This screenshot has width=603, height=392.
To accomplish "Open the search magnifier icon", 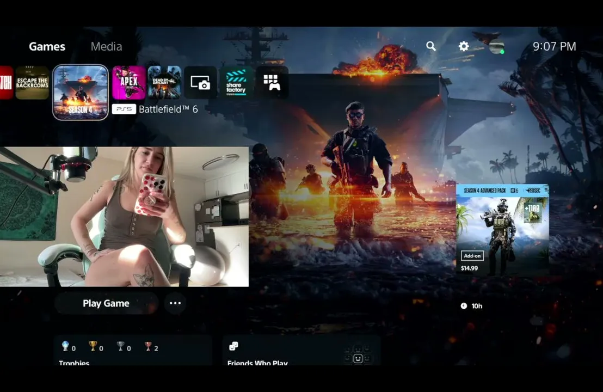I will pos(431,46).
